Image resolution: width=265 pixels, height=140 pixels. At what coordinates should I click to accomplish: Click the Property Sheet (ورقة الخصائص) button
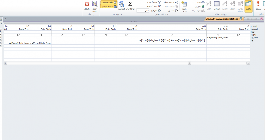coord(109,2)
